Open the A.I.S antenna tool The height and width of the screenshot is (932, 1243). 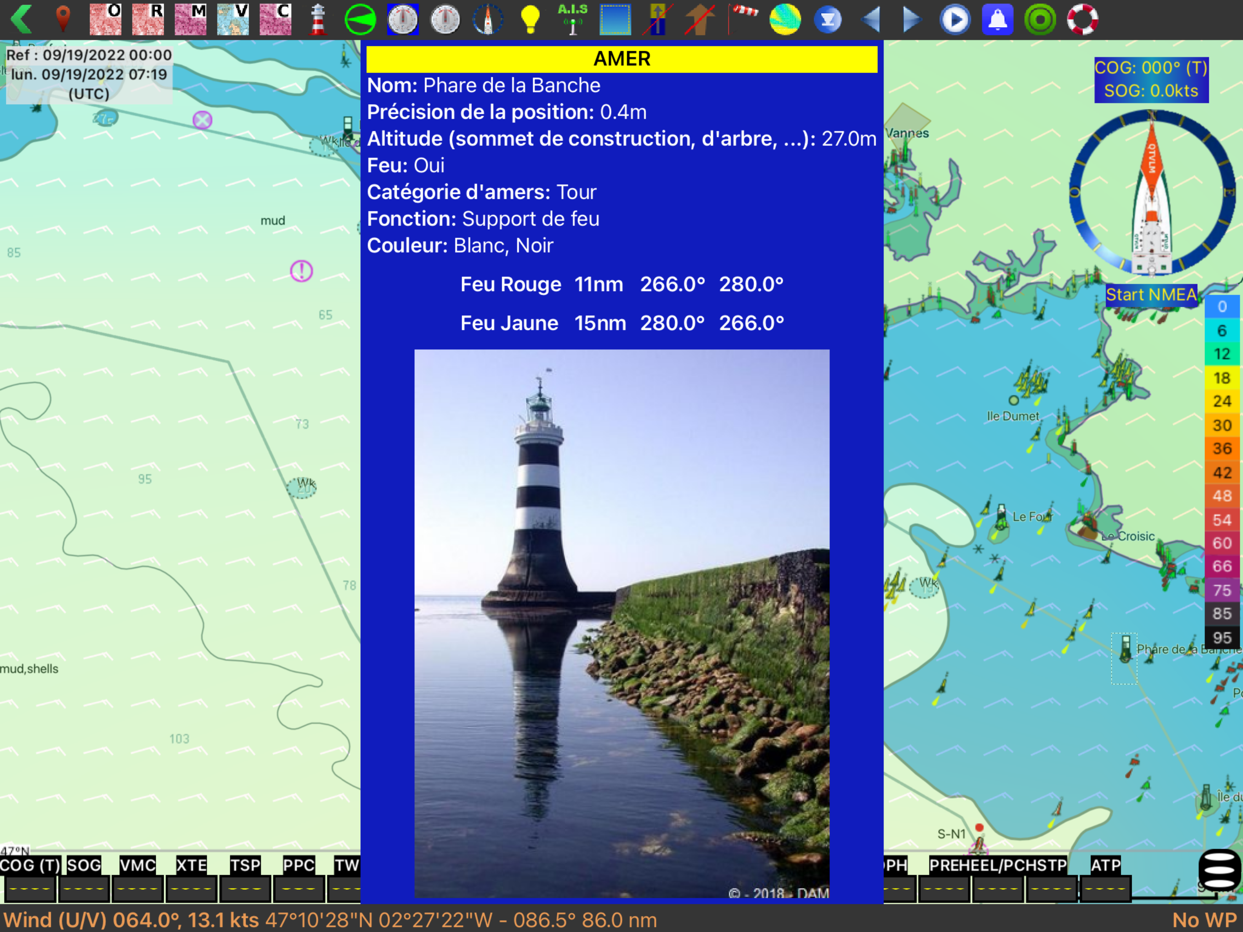[x=573, y=19]
